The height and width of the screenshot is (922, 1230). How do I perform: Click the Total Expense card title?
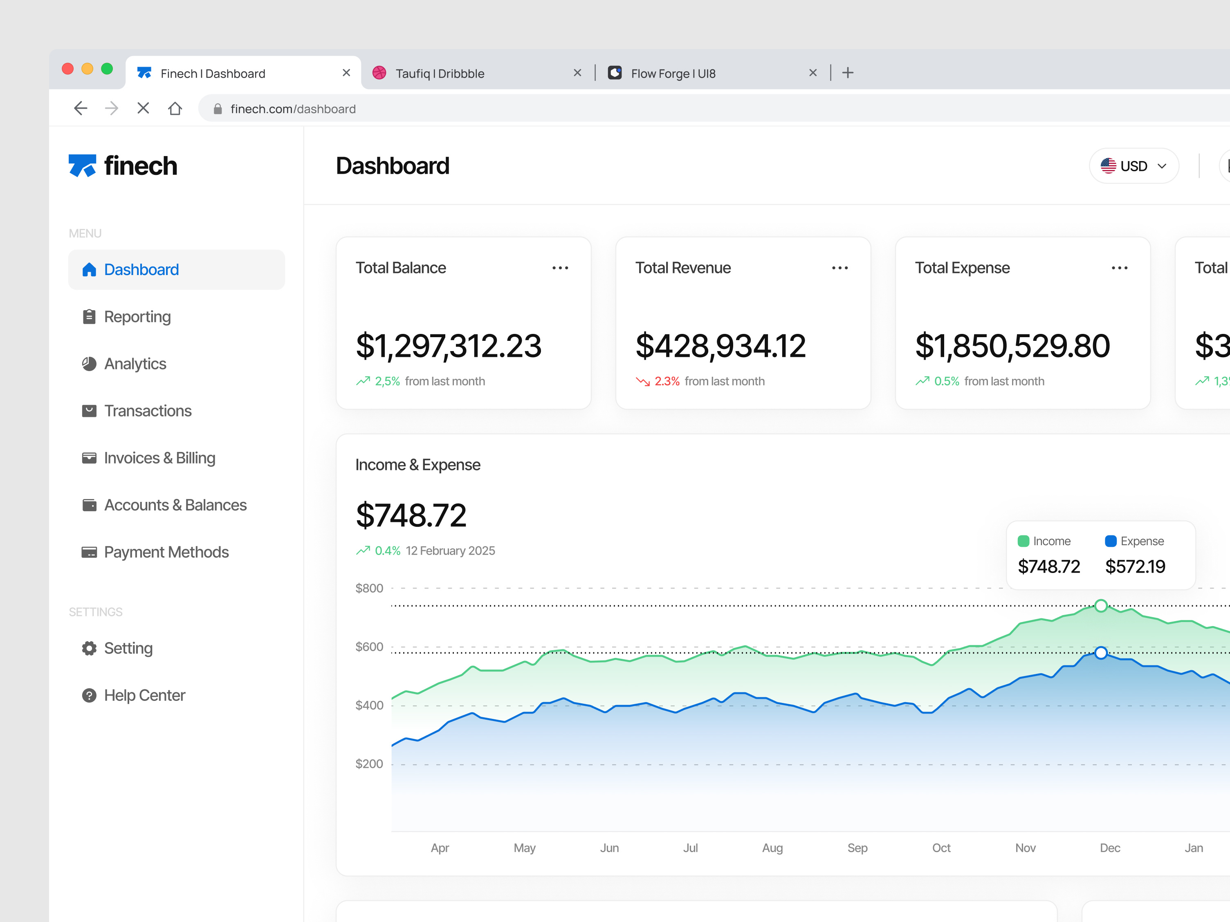pyautogui.click(x=961, y=268)
